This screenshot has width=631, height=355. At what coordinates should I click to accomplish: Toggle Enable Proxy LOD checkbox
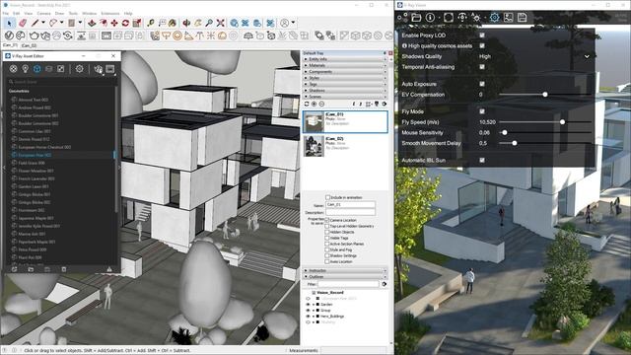click(x=482, y=35)
